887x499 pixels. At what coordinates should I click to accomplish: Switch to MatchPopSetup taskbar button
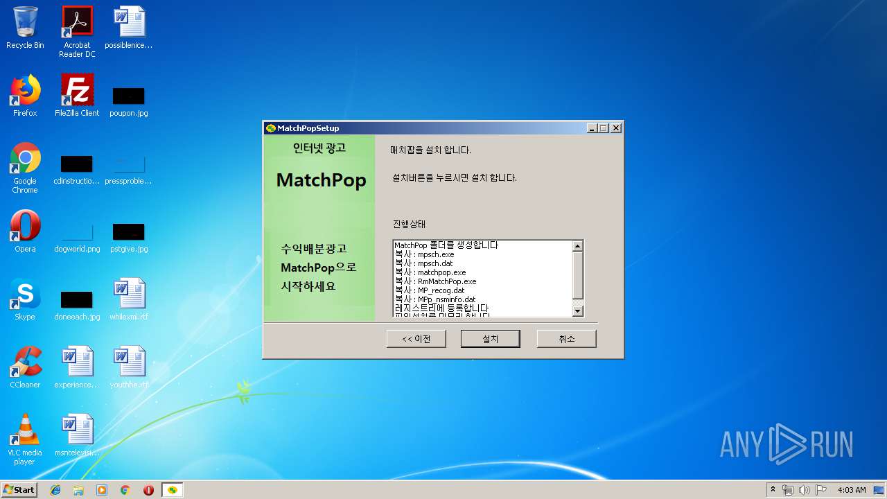[173, 490]
